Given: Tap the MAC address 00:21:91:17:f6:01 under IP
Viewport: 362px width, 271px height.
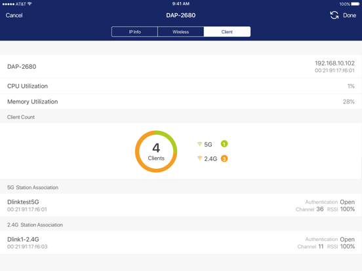Looking at the screenshot, I should tap(334, 71).
